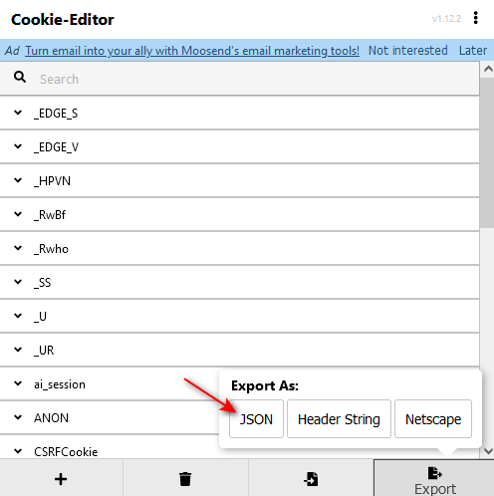Click the Export icon button
This screenshot has width=494, height=496.
click(434, 478)
